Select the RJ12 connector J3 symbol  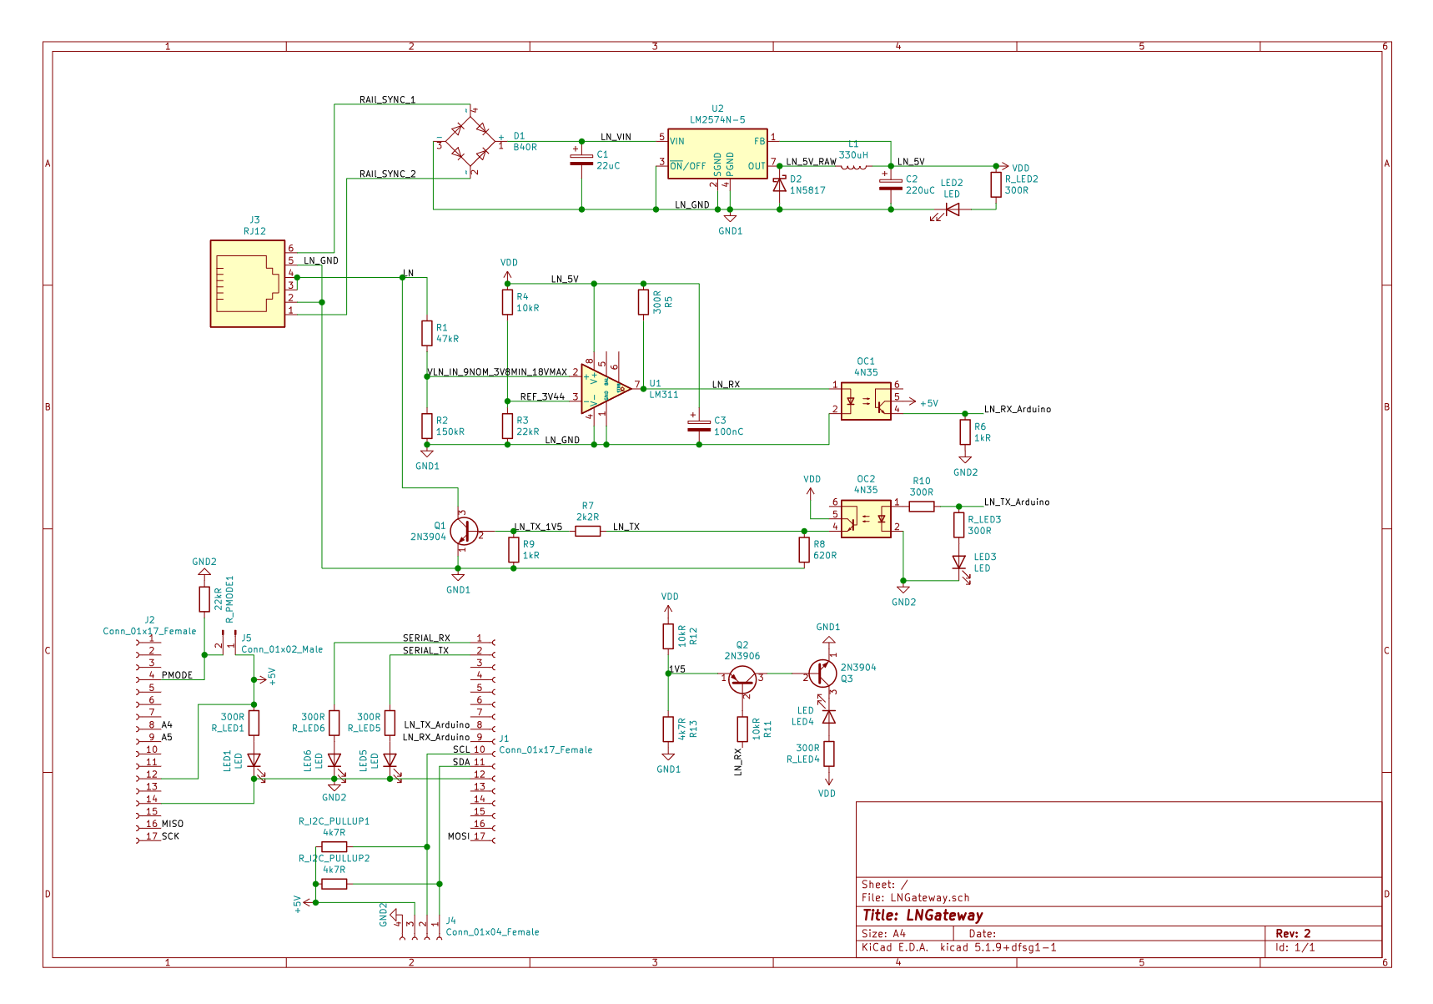[x=248, y=284]
